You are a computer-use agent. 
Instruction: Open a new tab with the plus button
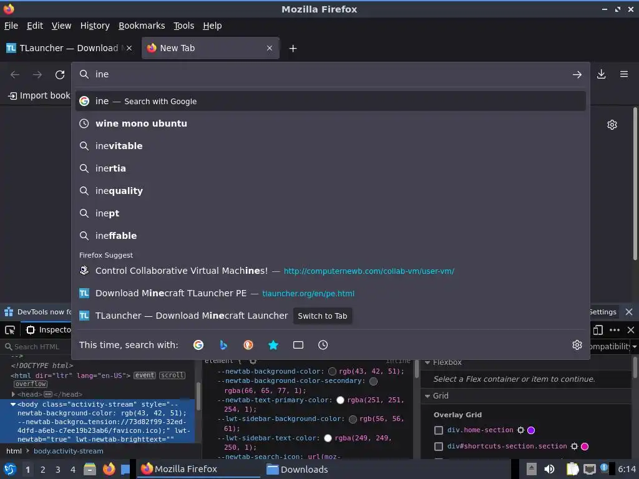293,49
